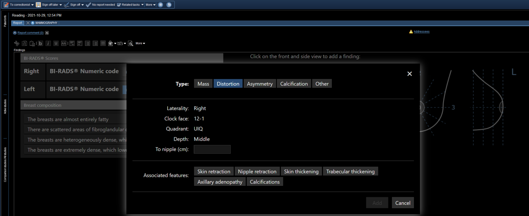
Task: Open the Sign off later dropdown
Action: tap(61, 5)
